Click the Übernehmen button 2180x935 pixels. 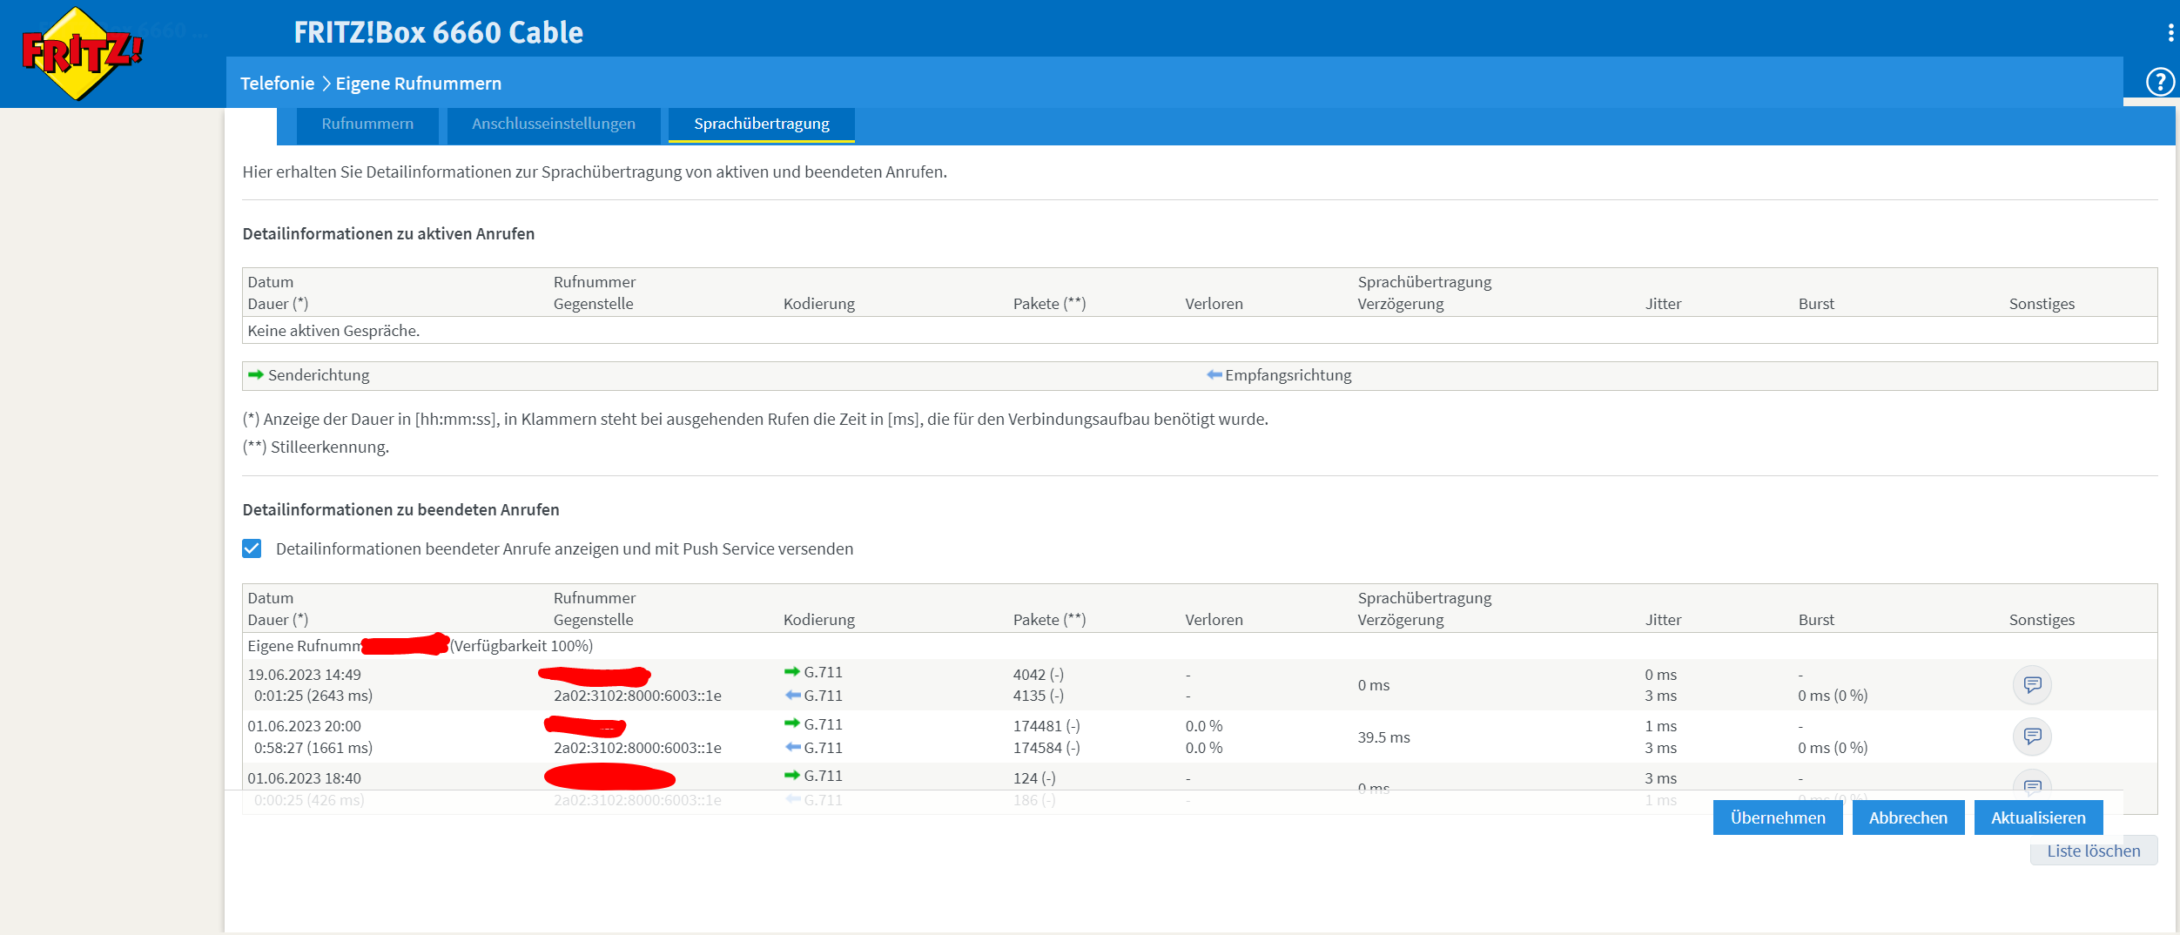[1778, 817]
